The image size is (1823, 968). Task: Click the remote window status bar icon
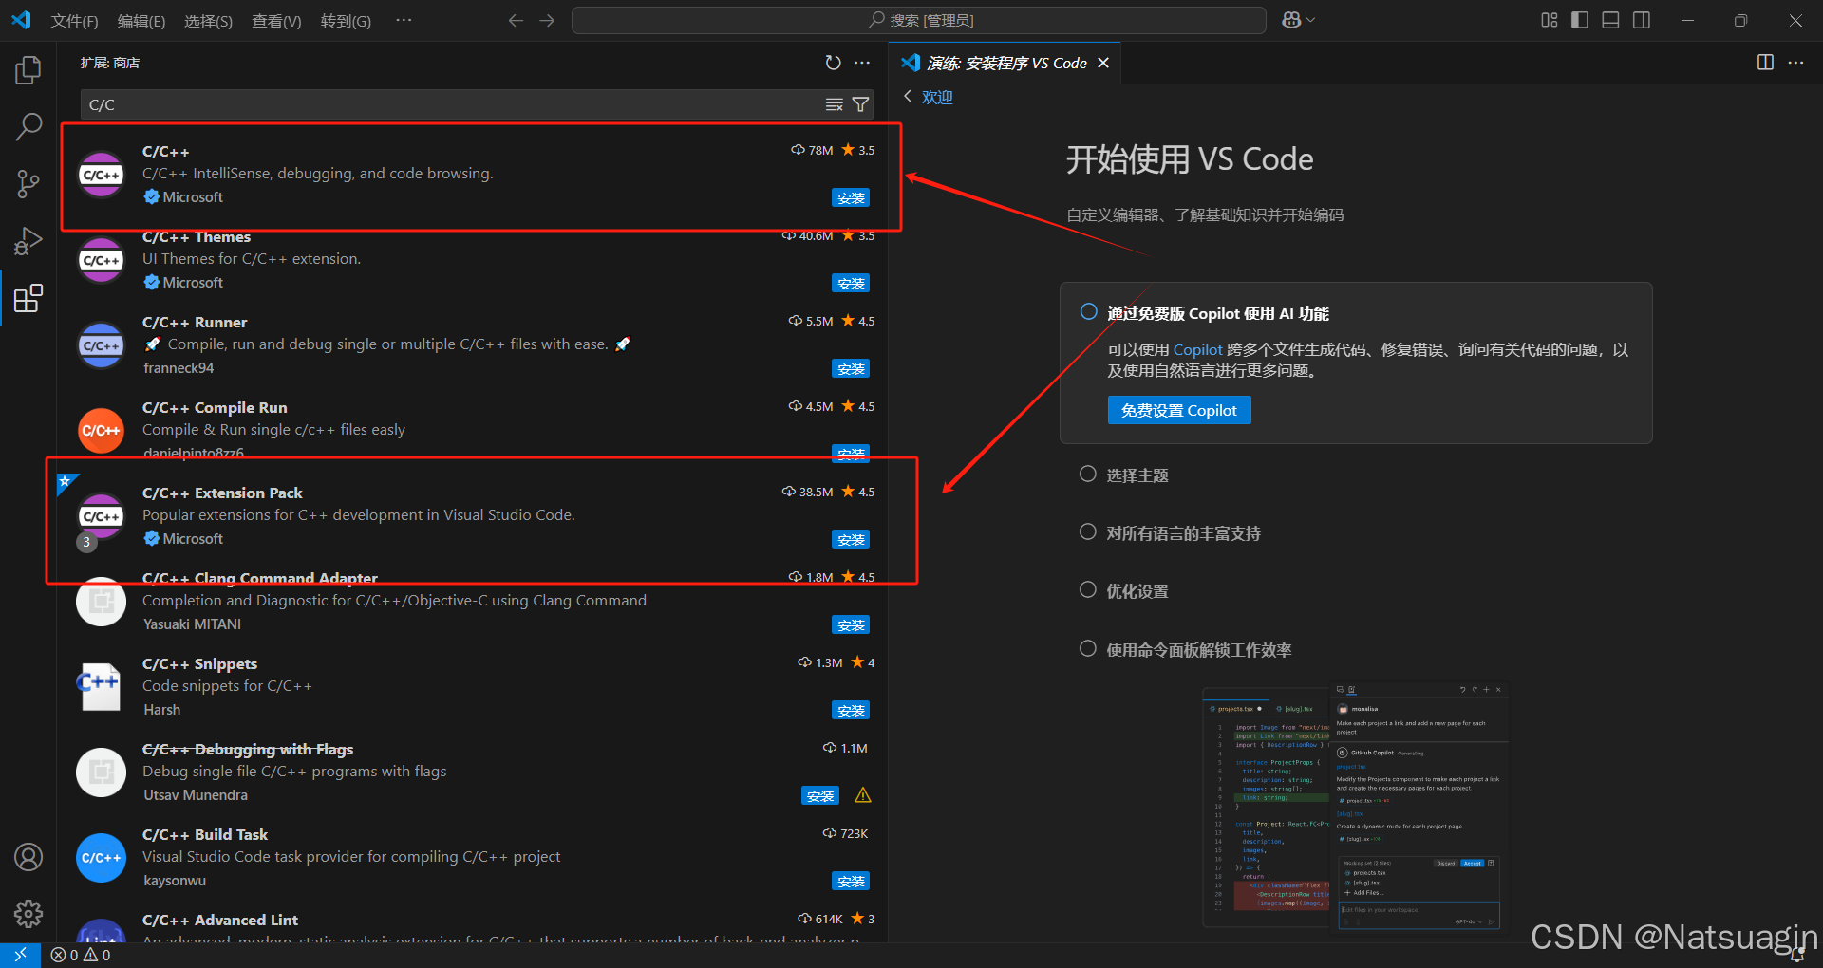[20, 955]
